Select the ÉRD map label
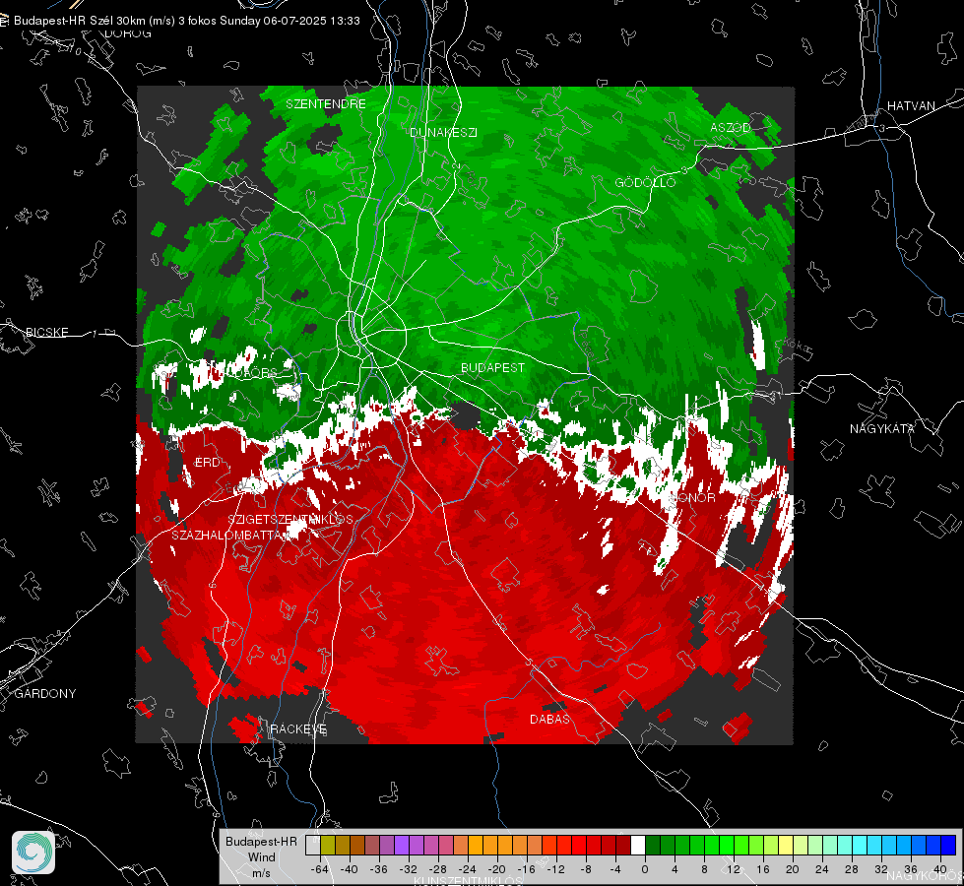Screen dimensions: 964x886 (x=207, y=463)
